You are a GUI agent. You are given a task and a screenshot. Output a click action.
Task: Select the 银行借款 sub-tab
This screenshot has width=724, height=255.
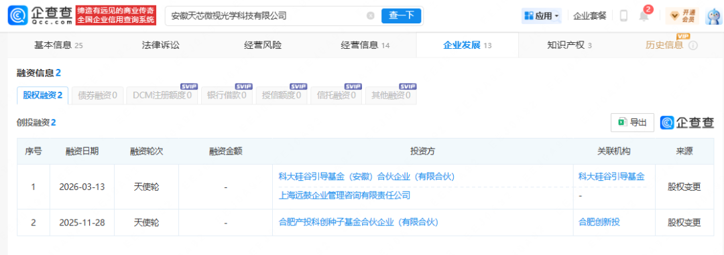pos(227,96)
